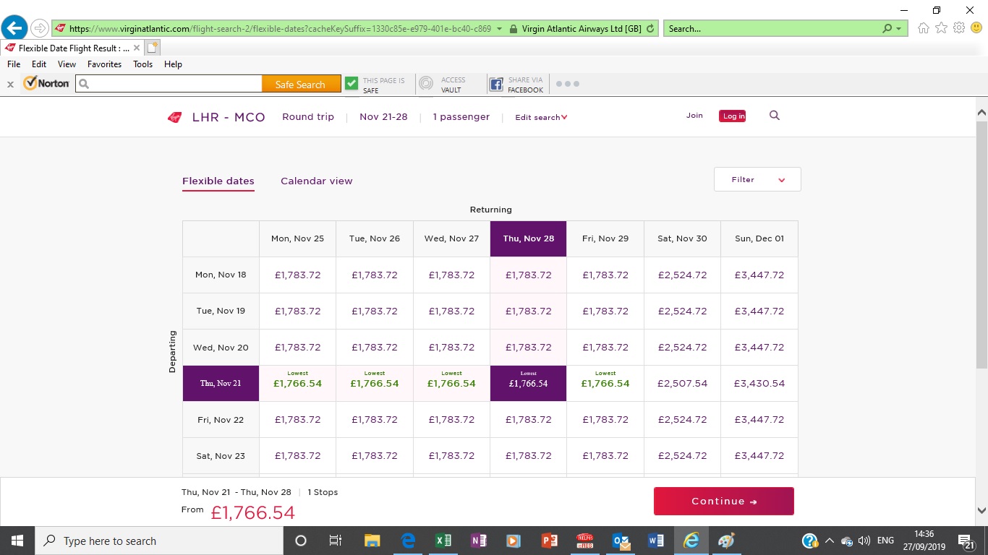Screen dimensions: 988x555
Task: Open Excel from taskbar
Action: (x=443, y=541)
